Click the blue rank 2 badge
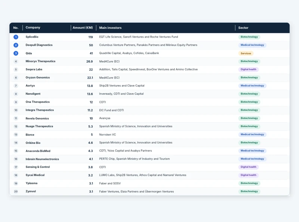 16,45
